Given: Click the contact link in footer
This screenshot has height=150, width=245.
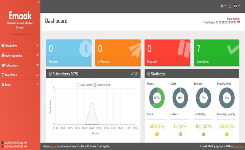Looking at the screenshot, I should tap(54, 146).
